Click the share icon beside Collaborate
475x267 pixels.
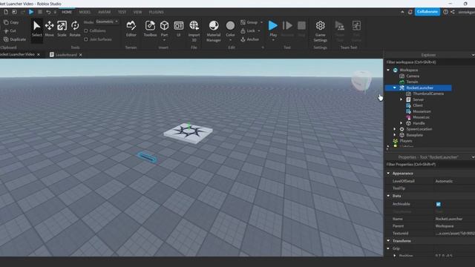[x=452, y=12]
